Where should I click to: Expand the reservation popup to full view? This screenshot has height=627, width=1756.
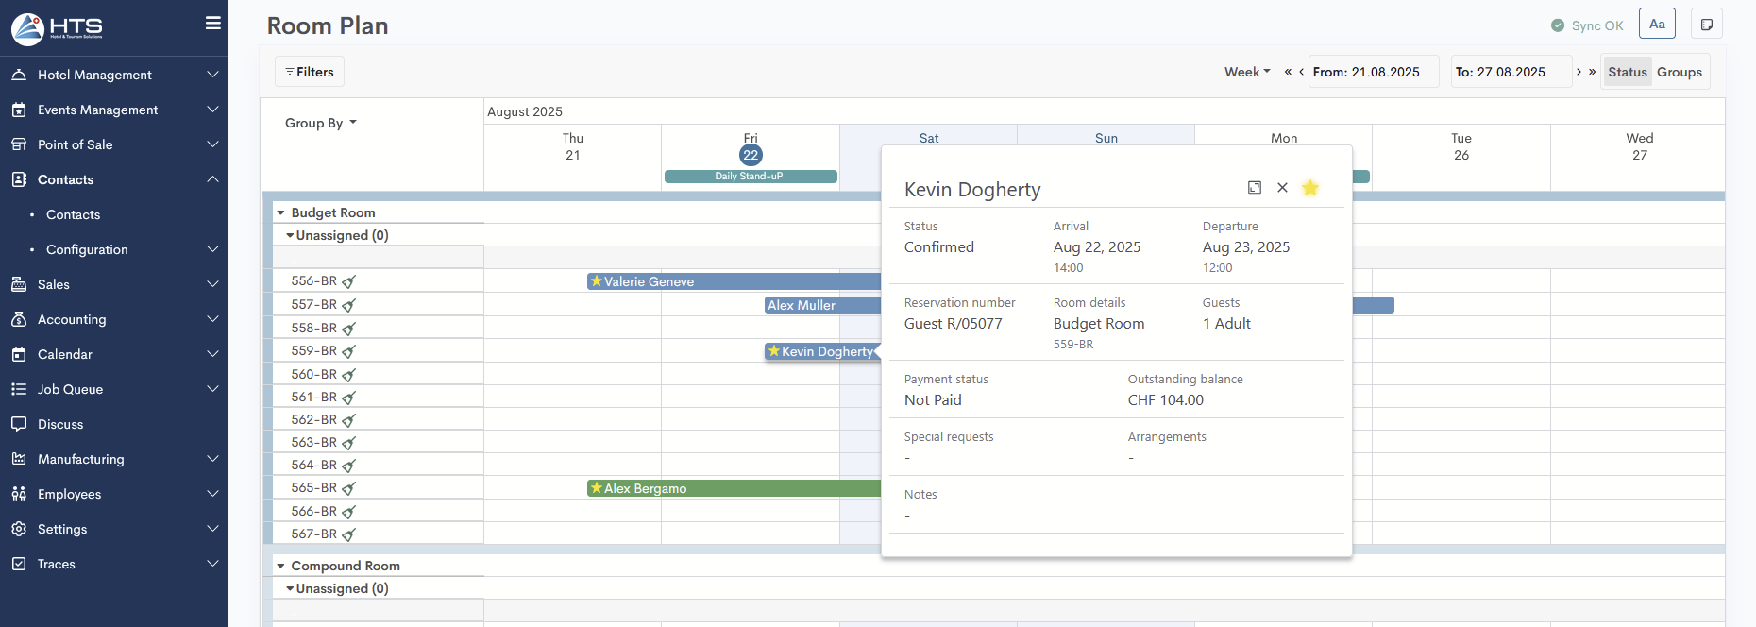(x=1255, y=188)
